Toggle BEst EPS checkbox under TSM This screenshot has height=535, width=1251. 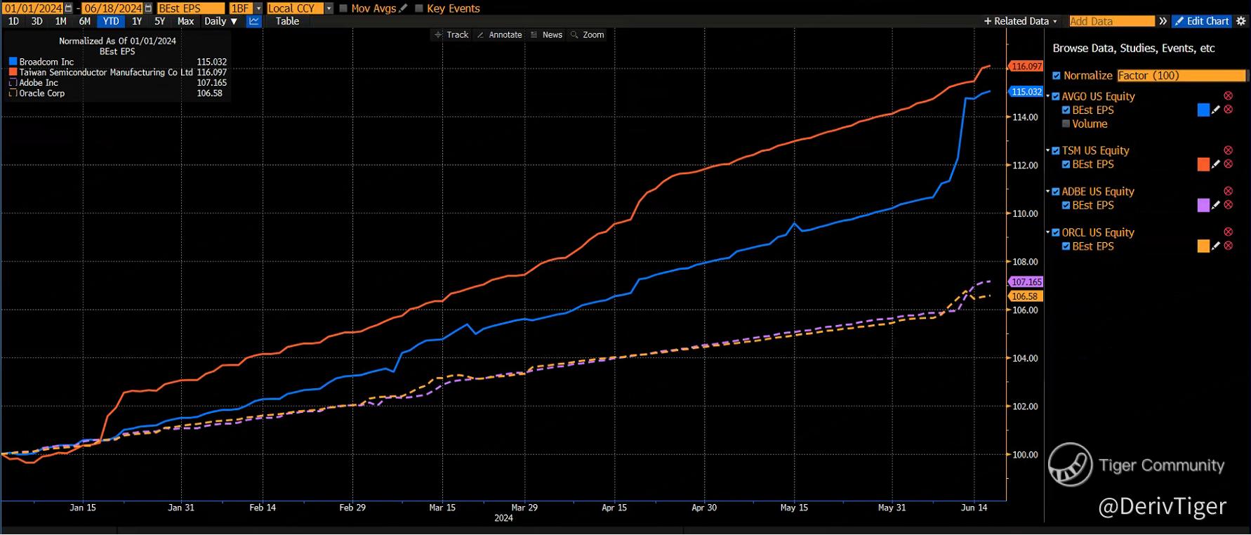pyautogui.click(x=1066, y=164)
